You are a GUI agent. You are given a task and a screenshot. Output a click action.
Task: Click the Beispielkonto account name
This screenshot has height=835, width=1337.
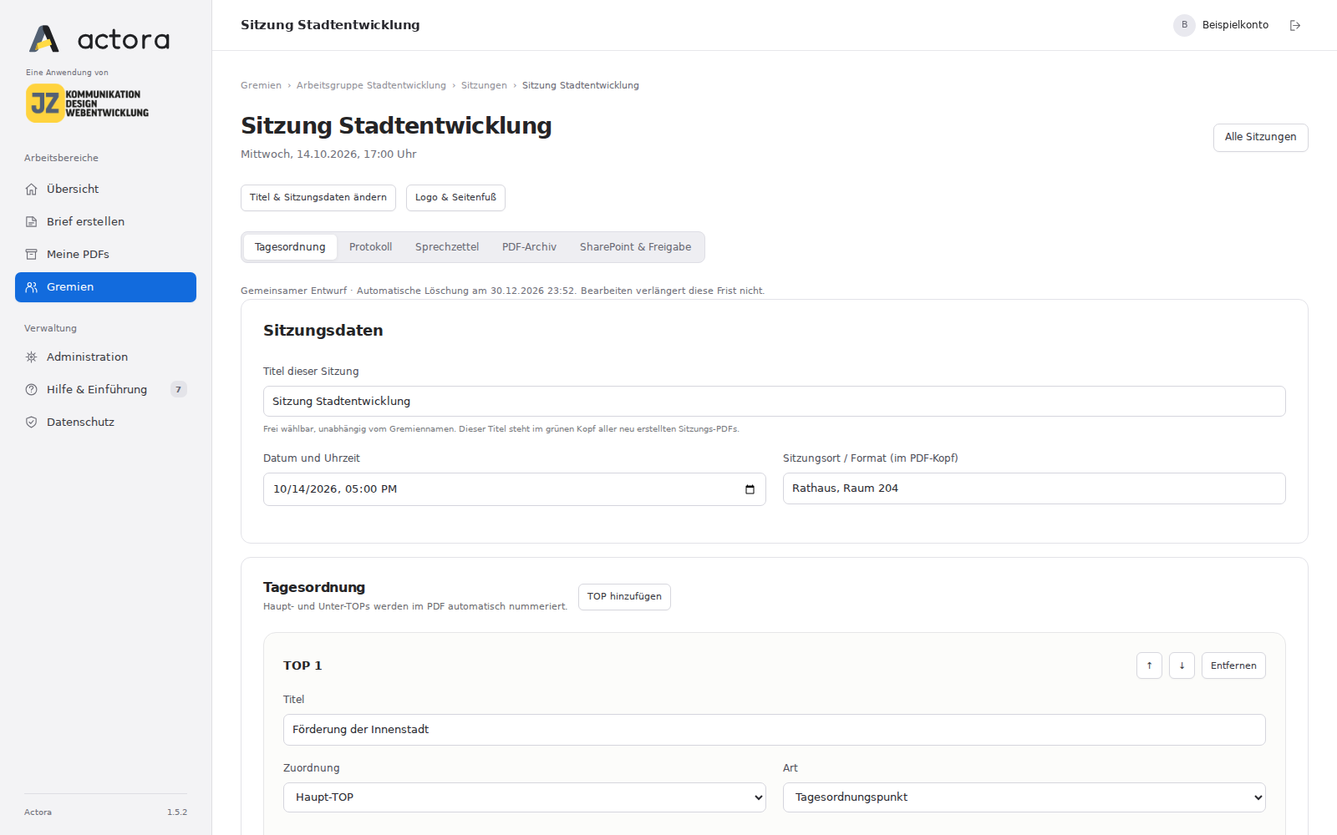click(1235, 25)
